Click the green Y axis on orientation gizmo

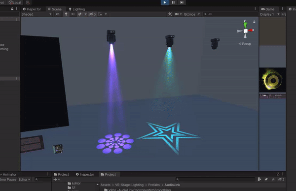pyautogui.click(x=245, y=25)
